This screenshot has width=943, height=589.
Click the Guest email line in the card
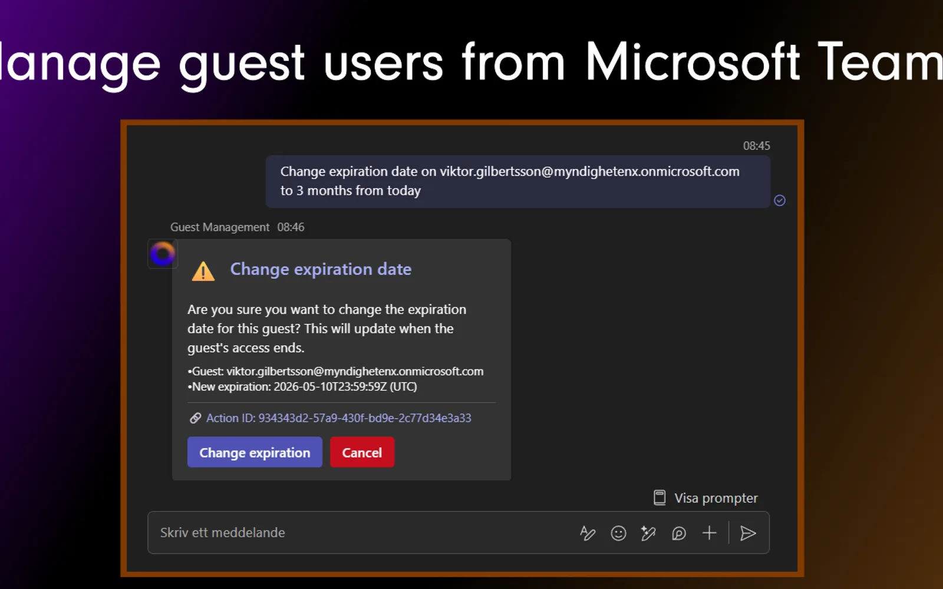[x=335, y=372]
